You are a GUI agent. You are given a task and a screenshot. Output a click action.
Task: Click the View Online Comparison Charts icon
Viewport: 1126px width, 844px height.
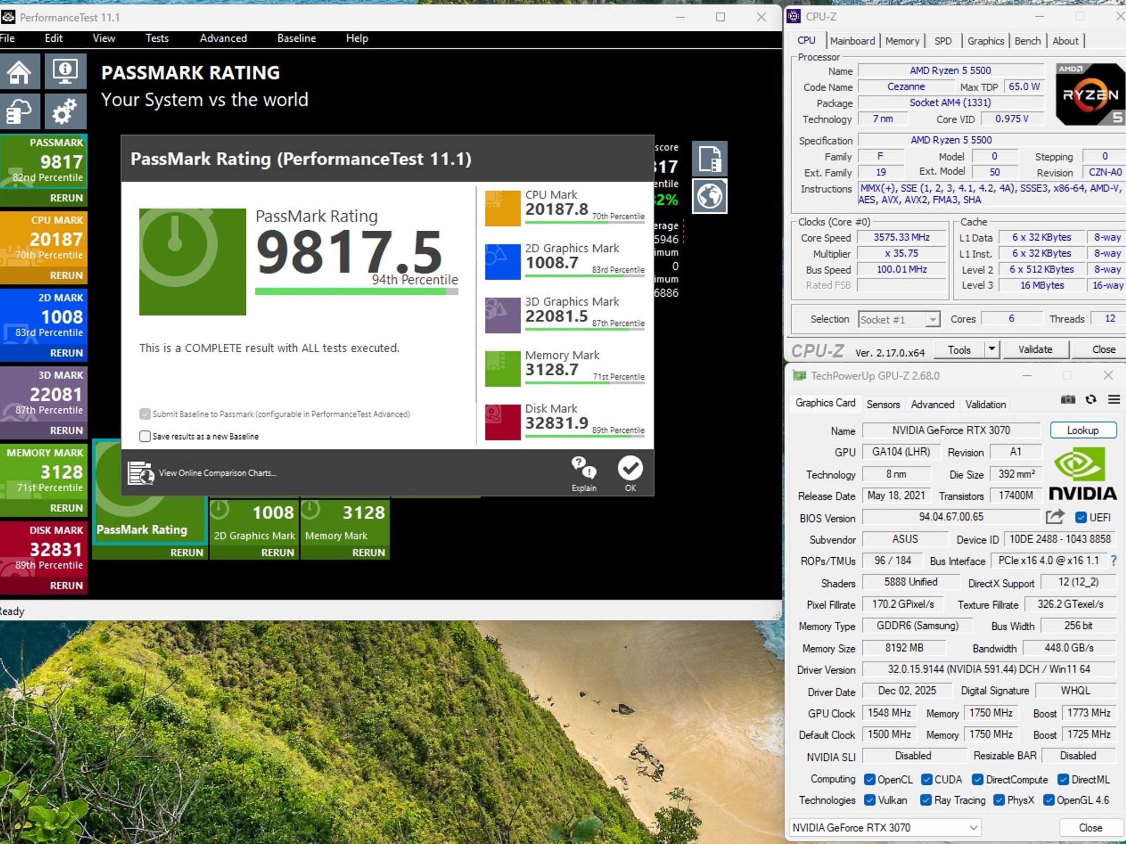141,473
